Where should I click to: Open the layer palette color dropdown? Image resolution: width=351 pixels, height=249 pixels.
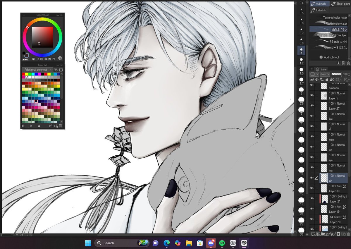click(x=314, y=74)
